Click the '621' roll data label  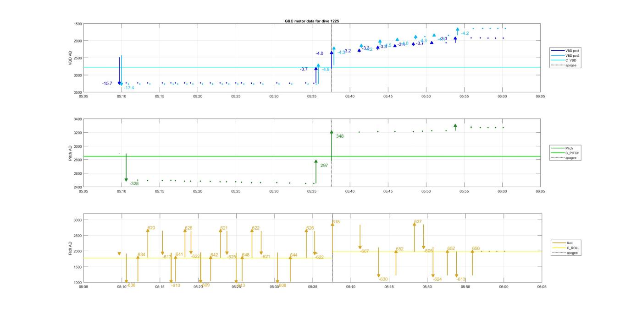click(224, 228)
